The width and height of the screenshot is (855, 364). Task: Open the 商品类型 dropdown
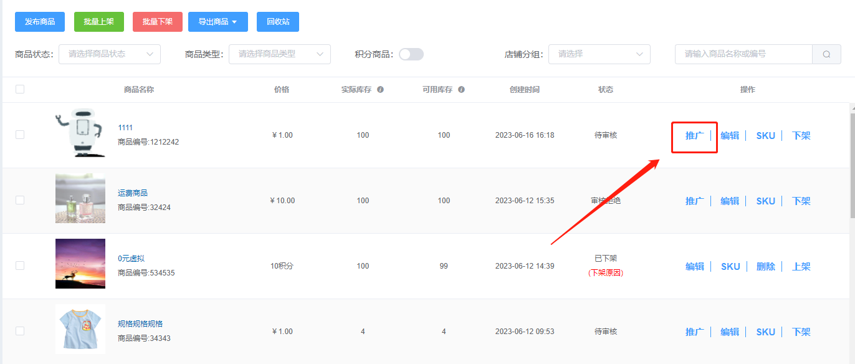280,54
